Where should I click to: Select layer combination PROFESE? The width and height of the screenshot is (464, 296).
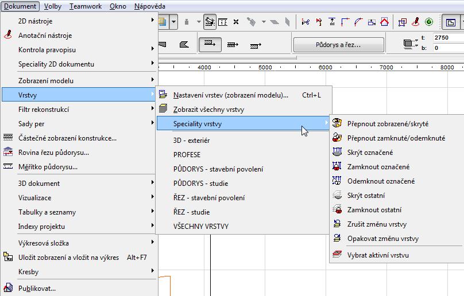[x=244, y=154]
